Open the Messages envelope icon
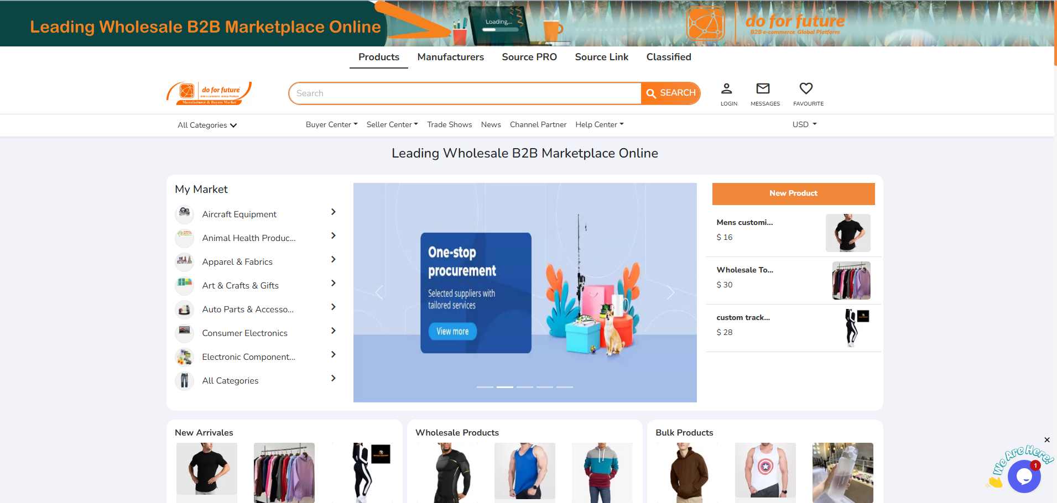 [x=763, y=88]
